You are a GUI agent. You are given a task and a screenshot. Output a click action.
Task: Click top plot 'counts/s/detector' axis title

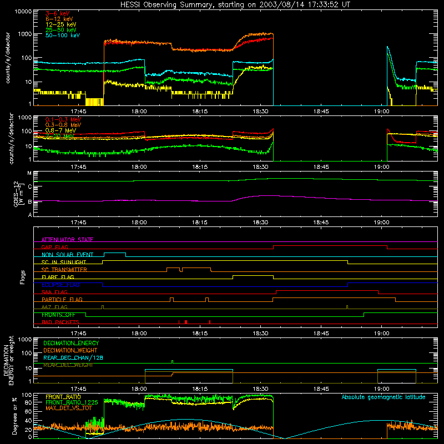(x=8, y=58)
